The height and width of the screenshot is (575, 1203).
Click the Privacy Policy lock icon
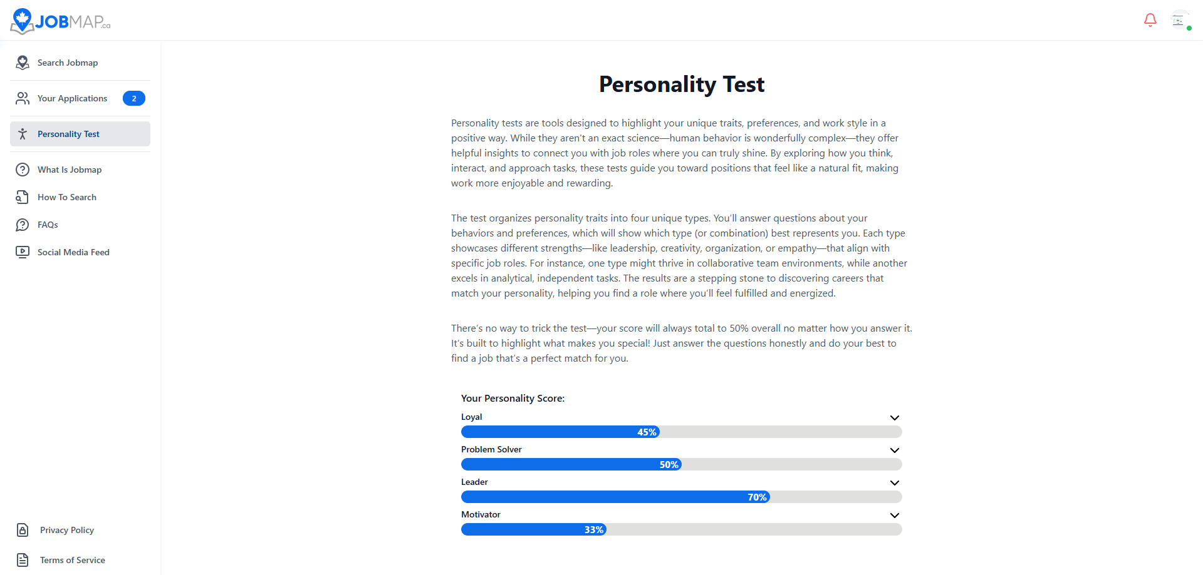[x=23, y=530]
